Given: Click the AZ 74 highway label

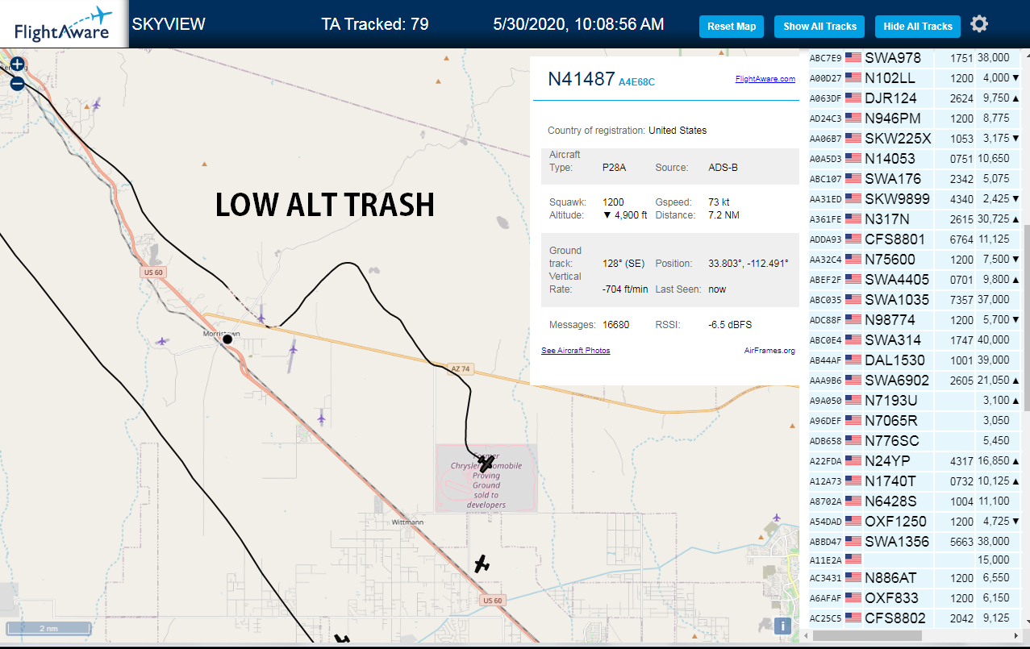Looking at the screenshot, I should 461,368.
